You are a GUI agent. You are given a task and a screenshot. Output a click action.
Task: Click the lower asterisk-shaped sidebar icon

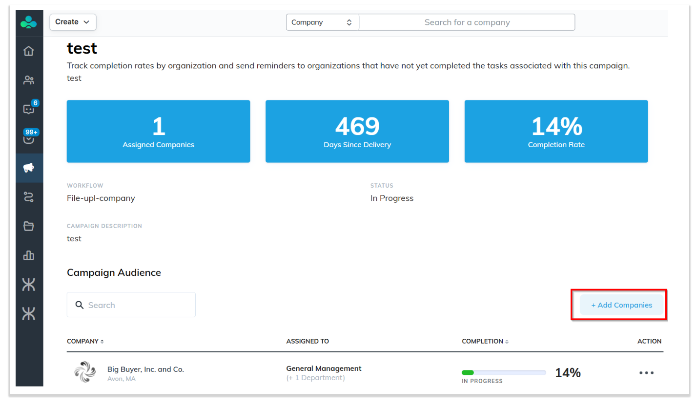29,314
